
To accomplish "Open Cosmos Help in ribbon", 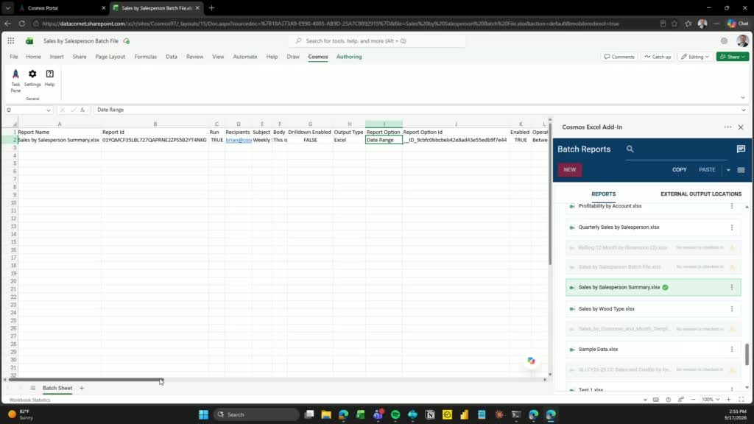I will coord(49,78).
